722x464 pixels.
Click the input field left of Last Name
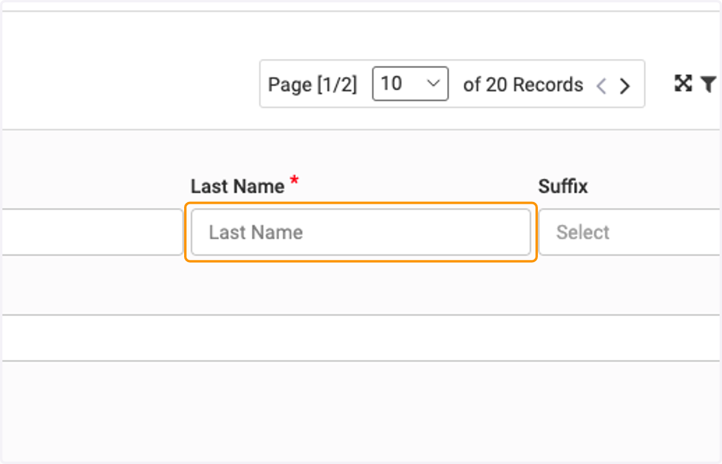click(x=92, y=232)
